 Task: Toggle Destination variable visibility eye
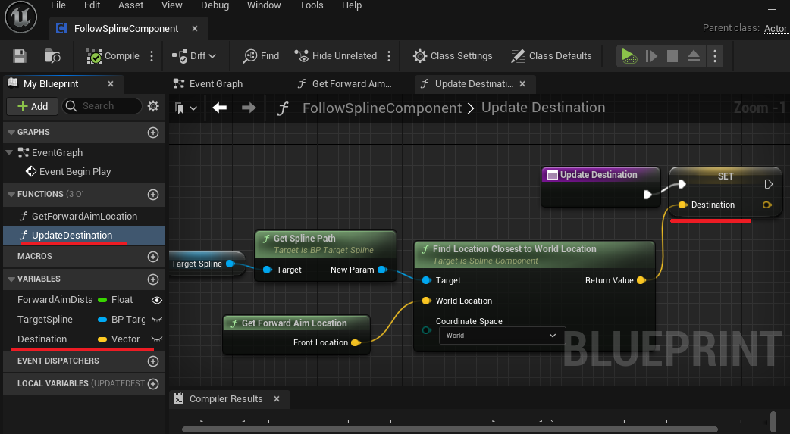click(157, 339)
